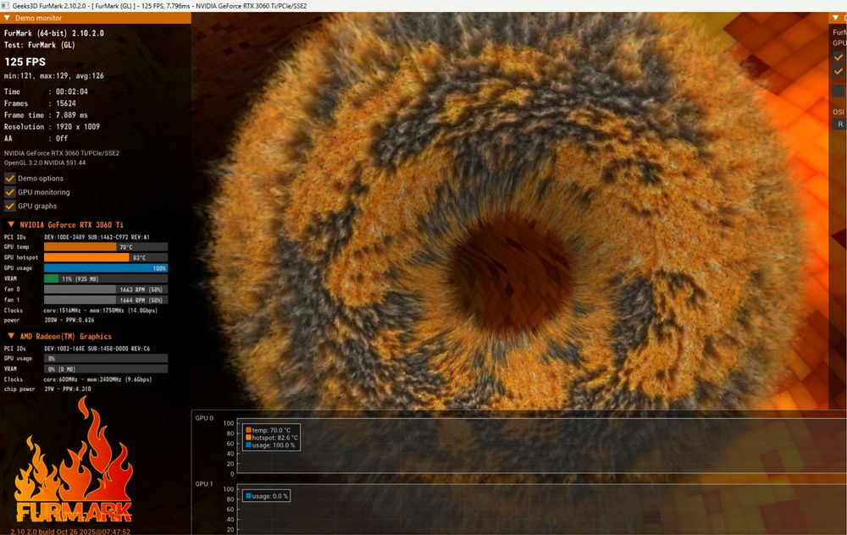847x535 pixels.
Task: Click the OpenGL 3.2.0 NVIDIA 591.44 line
Action: click(45, 163)
